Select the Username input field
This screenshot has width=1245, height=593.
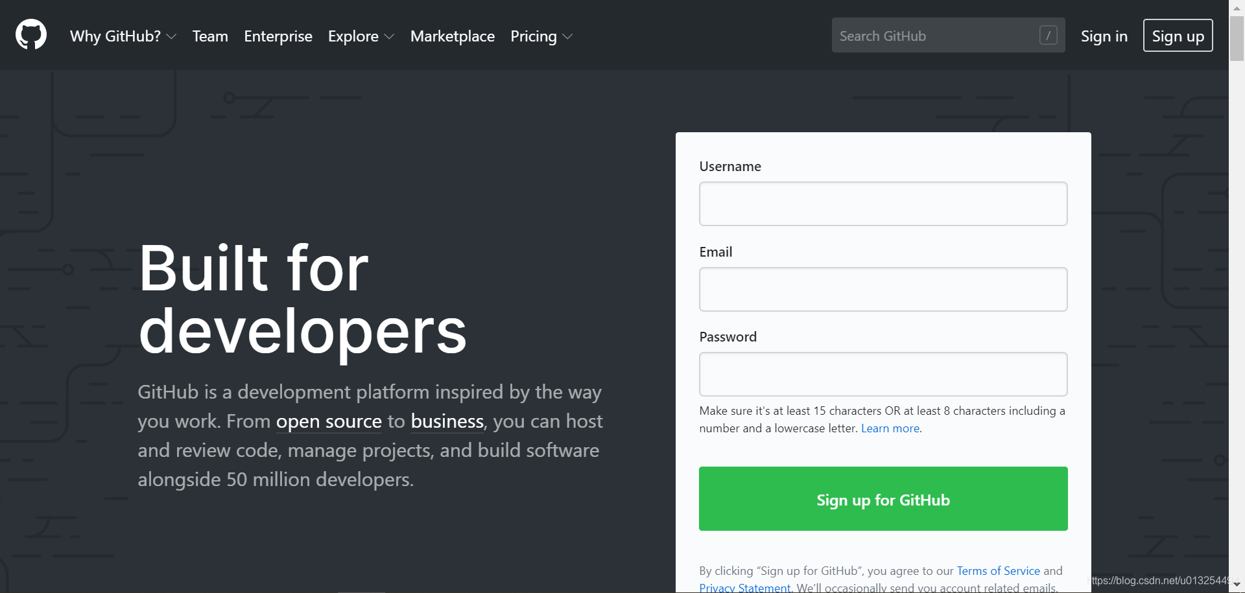(883, 203)
